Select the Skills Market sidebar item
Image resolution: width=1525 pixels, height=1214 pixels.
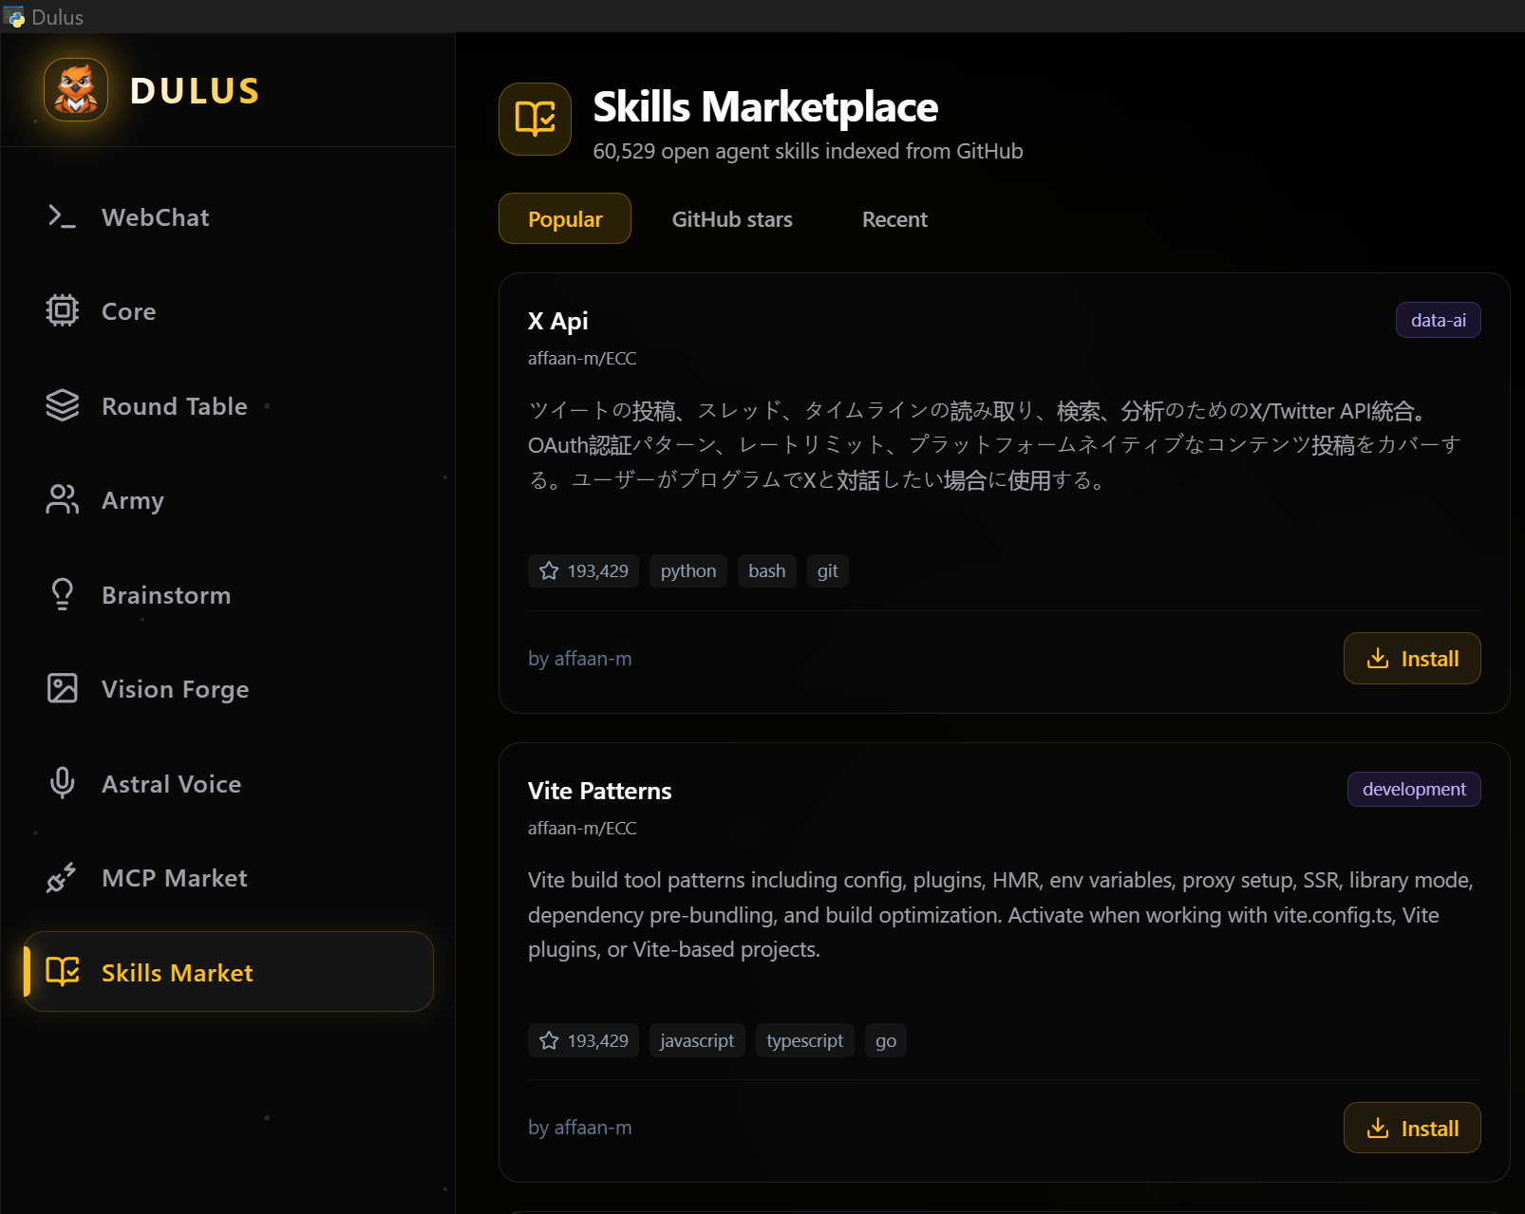pos(228,972)
